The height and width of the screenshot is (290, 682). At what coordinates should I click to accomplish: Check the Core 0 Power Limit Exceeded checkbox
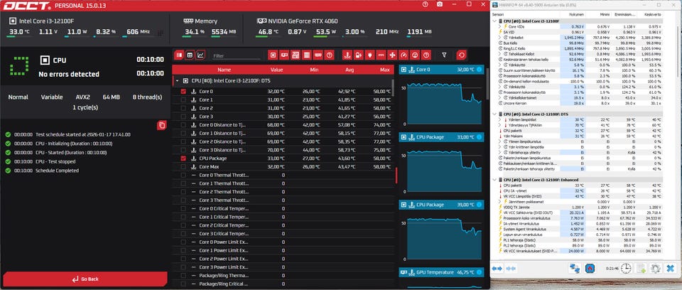pyautogui.click(x=183, y=242)
